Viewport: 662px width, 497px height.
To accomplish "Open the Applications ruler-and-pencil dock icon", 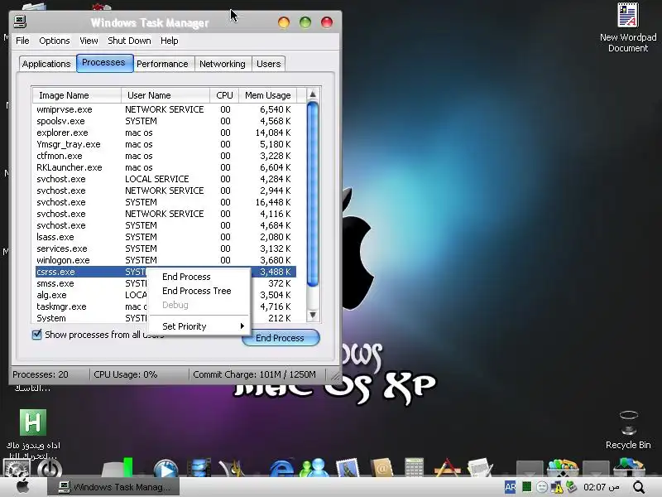I will [447, 468].
